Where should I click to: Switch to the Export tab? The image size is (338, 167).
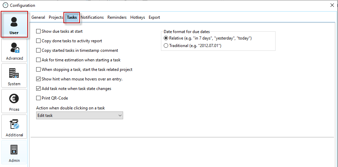[x=154, y=17]
